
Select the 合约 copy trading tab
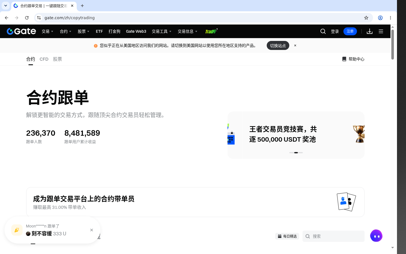31,59
